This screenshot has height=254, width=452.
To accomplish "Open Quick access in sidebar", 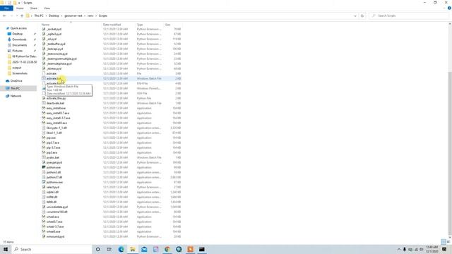I will [18, 28].
